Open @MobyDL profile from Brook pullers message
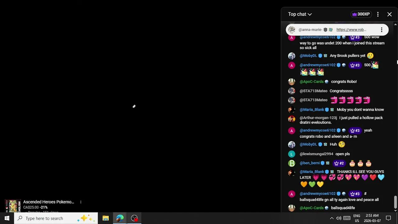Image resolution: width=398 pixels, height=224 pixels. [308, 56]
